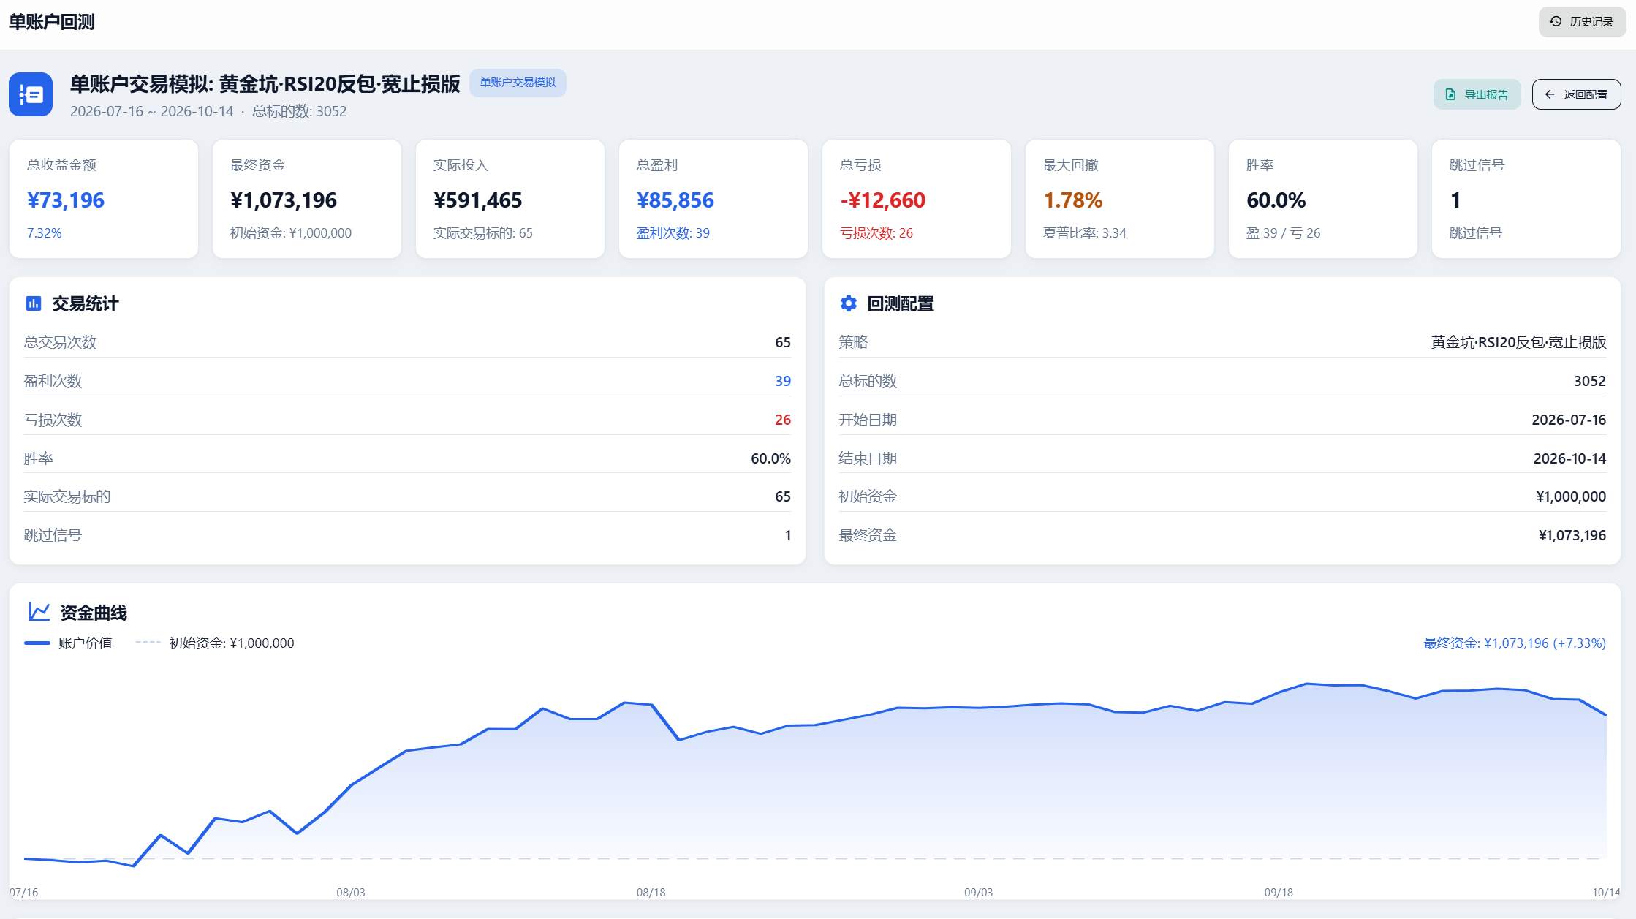Click the 实际交易标的 row in 交易统计

point(407,496)
